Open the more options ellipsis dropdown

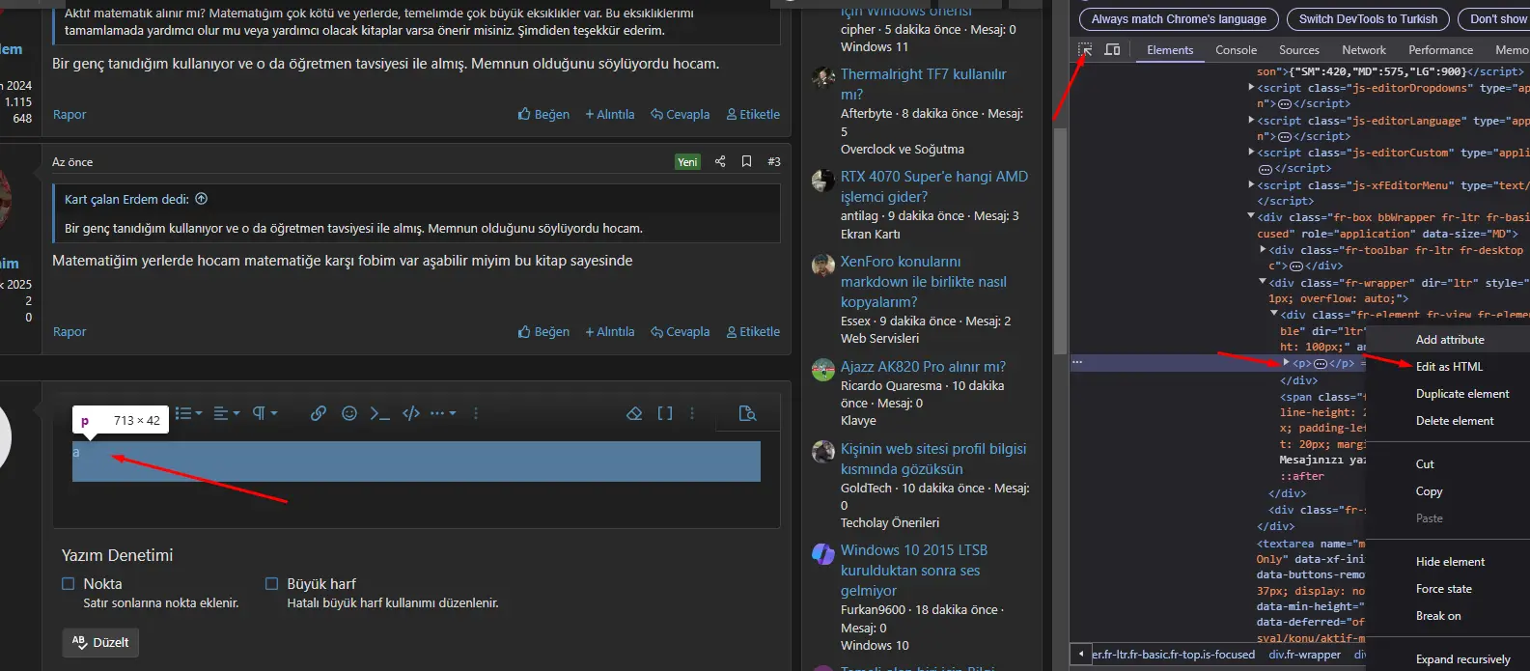pyautogui.click(x=443, y=413)
